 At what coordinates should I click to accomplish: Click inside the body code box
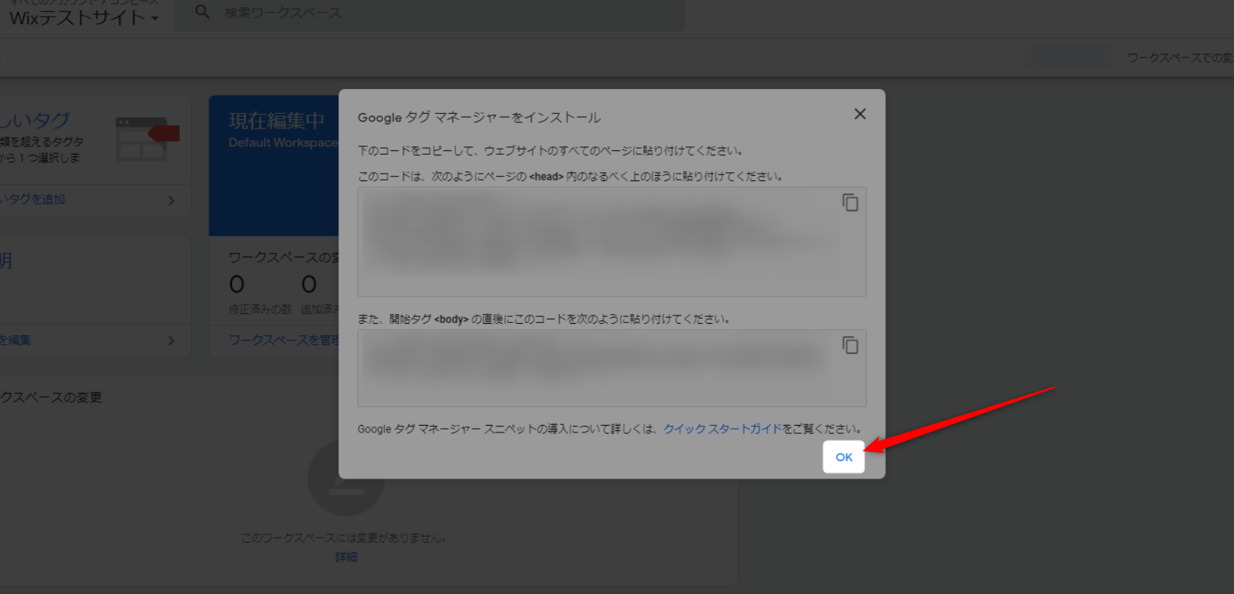click(611, 368)
